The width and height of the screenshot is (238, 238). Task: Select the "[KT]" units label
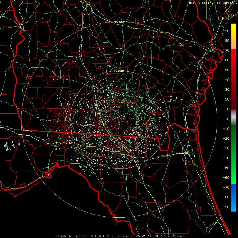point(226,18)
